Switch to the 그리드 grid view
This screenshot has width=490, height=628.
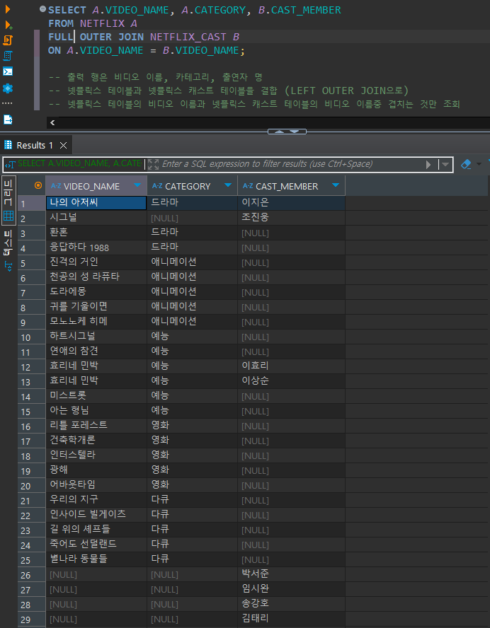tap(8, 200)
